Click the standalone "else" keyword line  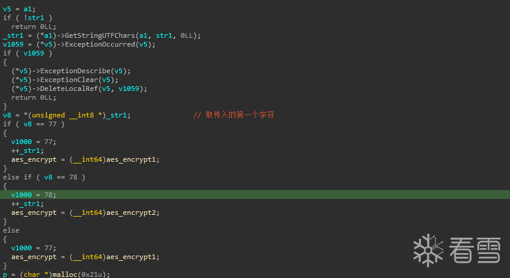pyautogui.click(x=11, y=230)
